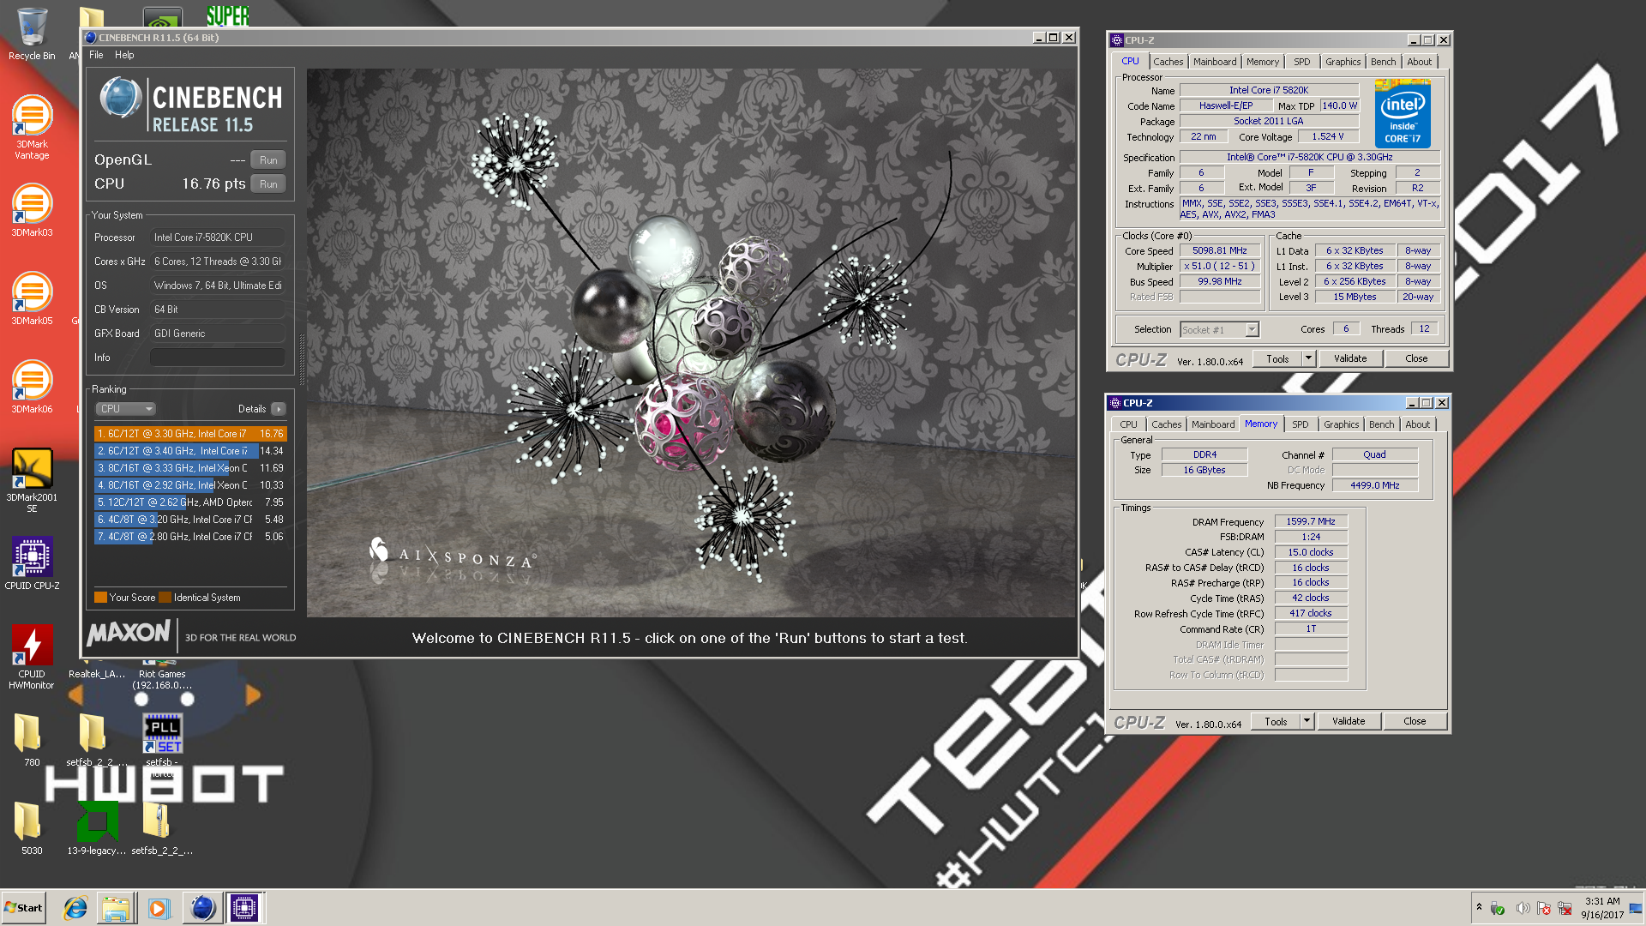Open the Recycle Bin desktop icon
The width and height of the screenshot is (1646, 926).
point(32,34)
